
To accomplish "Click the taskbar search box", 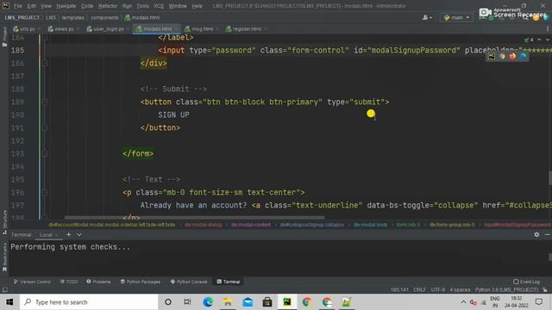I will 89,302.
